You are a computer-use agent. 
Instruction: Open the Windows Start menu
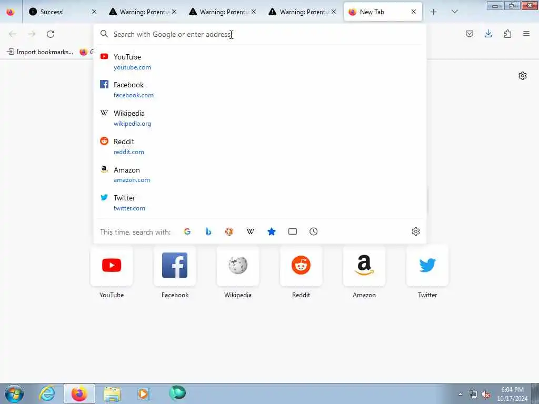tap(14, 393)
